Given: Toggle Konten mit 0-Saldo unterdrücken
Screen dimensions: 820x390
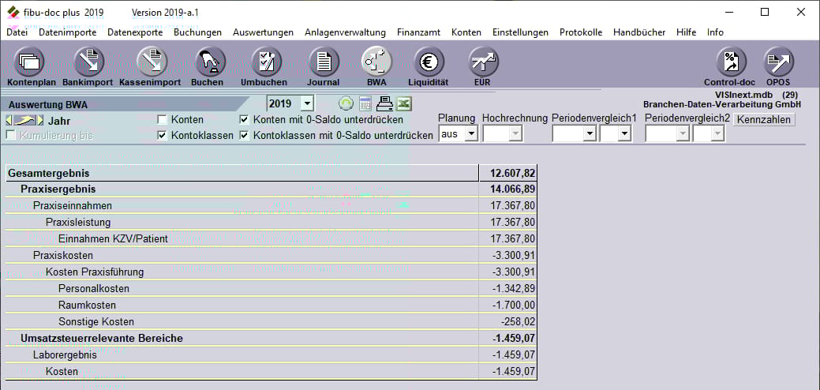Looking at the screenshot, I should coord(244,120).
